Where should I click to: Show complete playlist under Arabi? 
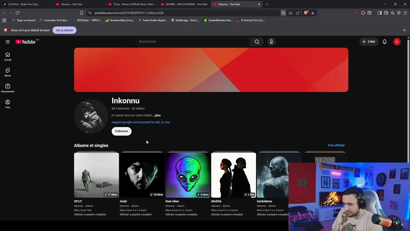click(x=136, y=215)
